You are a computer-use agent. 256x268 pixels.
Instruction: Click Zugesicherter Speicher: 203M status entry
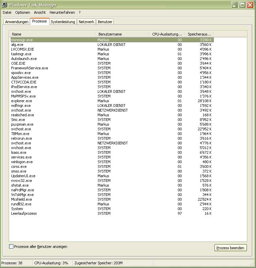pyautogui.click(x=99, y=263)
